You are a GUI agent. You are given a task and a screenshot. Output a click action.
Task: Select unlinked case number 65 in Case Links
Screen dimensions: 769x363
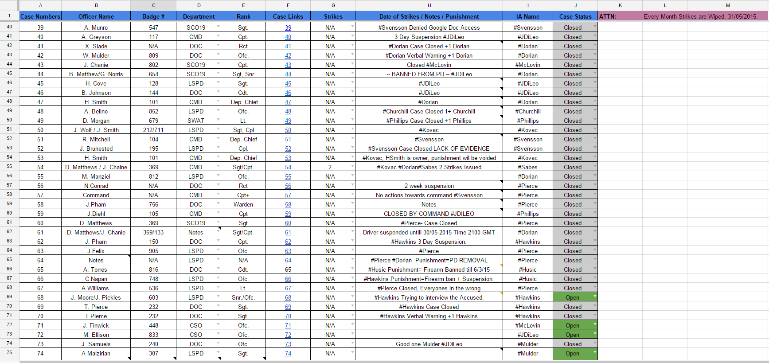pos(288,269)
